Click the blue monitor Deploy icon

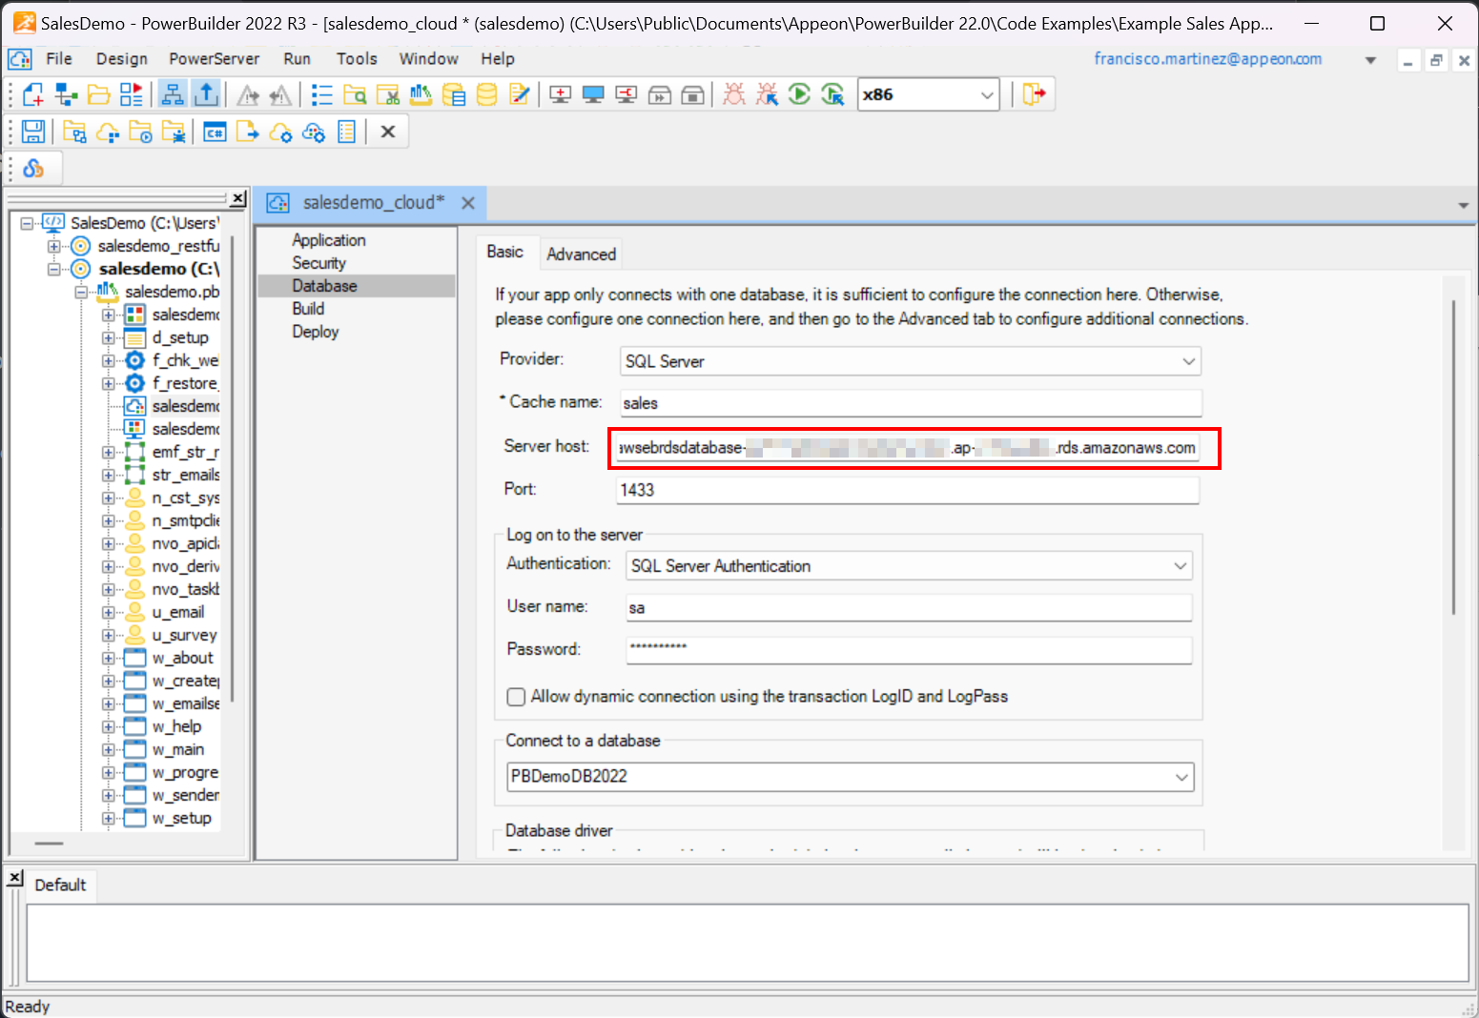593,94
